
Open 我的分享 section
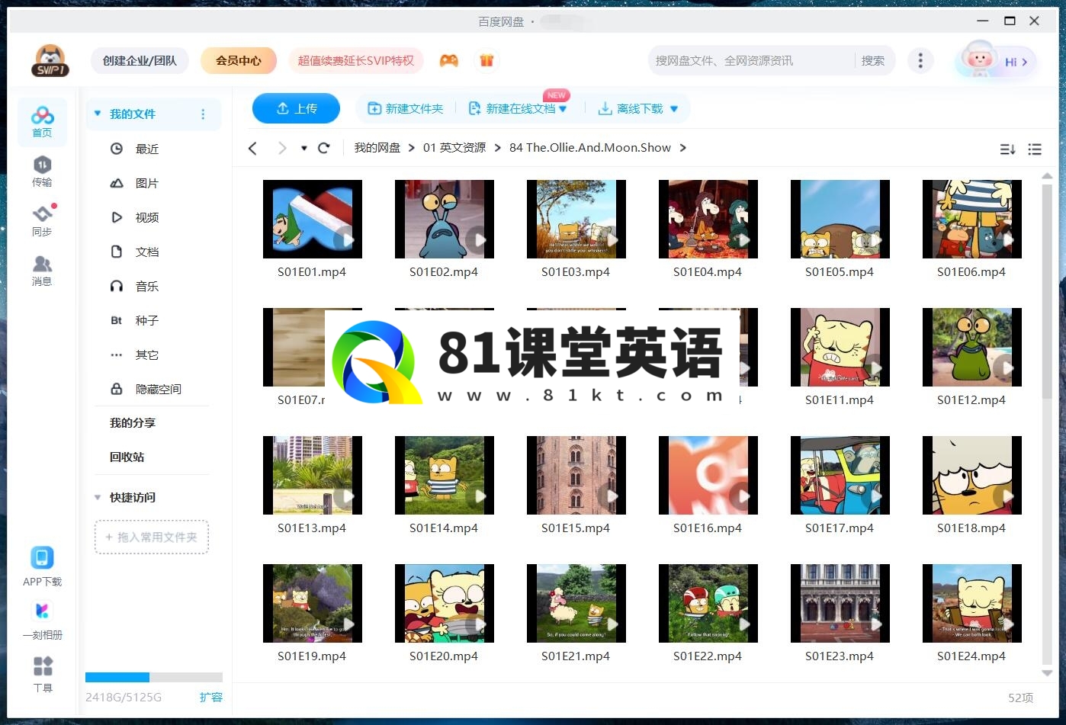click(x=133, y=422)
